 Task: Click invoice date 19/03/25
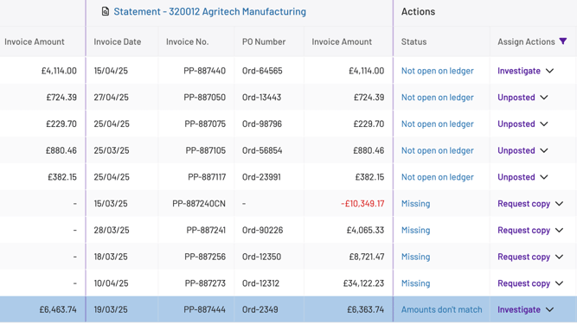[111, 309]
